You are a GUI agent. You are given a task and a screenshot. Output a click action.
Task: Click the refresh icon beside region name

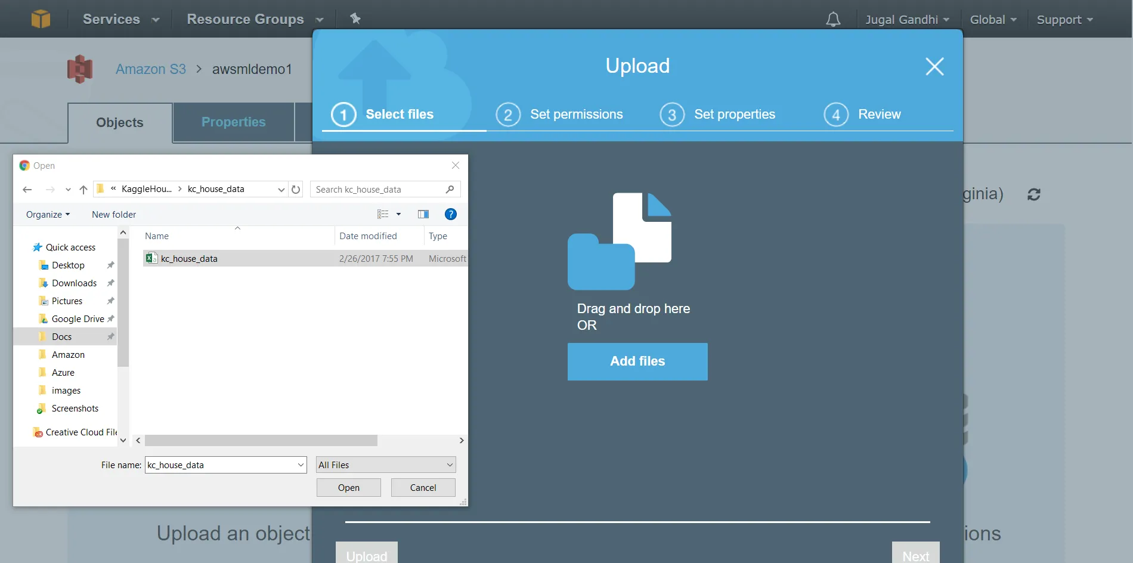point(1034,194)
